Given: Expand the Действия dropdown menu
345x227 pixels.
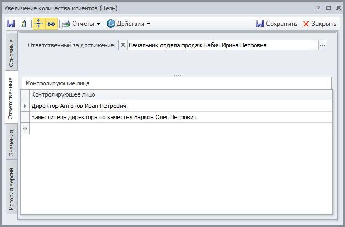Looking at the screenshot, I should [x=149, y=24].
